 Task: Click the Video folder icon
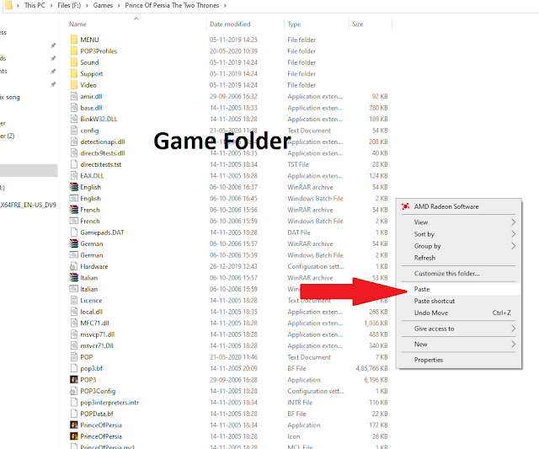coord(74,85)
